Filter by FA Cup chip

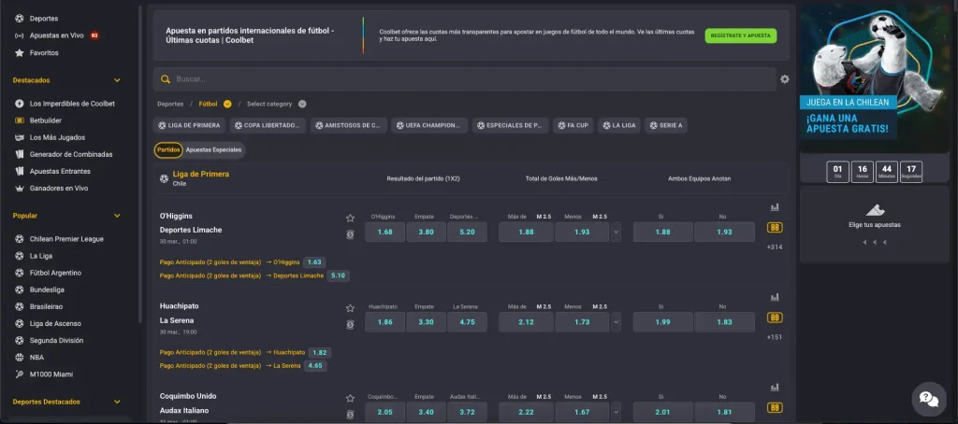pos(573,126)
